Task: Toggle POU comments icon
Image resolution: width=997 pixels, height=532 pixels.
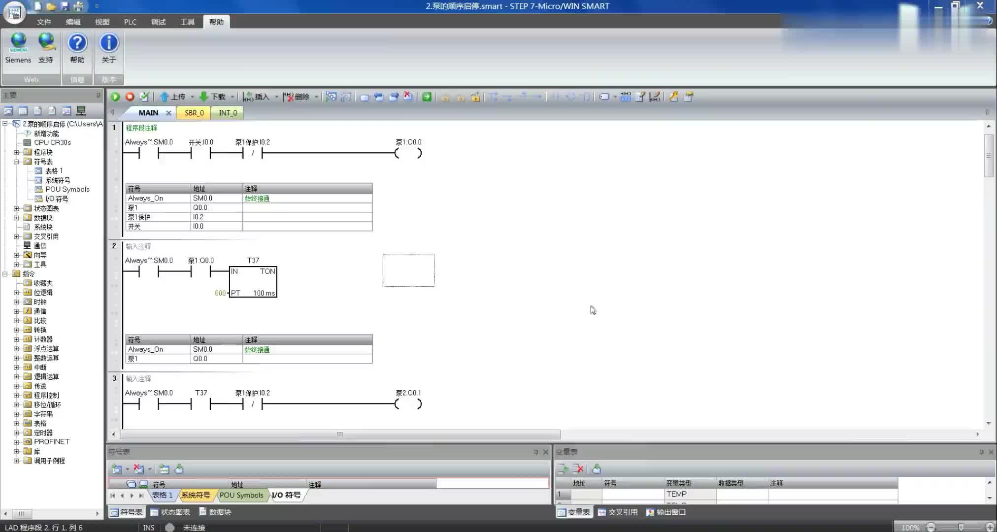Action: click(640, 97)
